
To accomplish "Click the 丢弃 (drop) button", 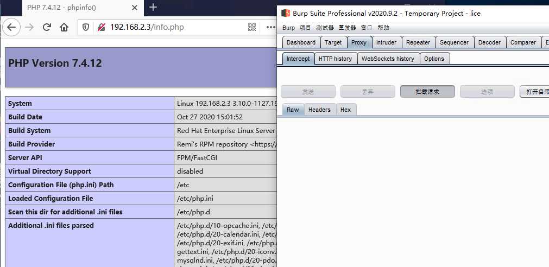I will pos(368,92).
